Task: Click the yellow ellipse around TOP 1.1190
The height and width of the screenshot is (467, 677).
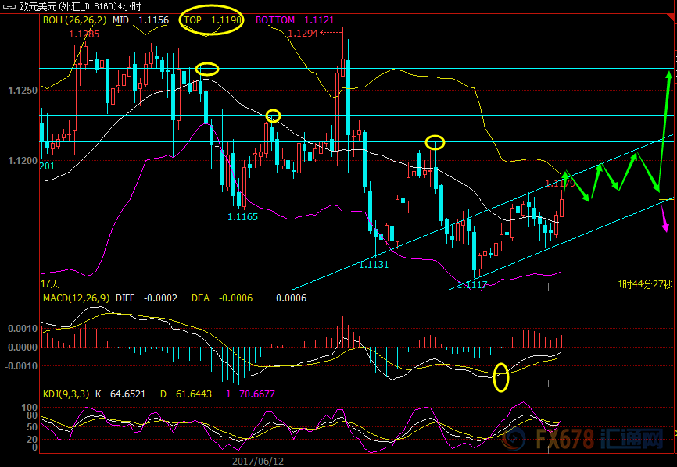Action: pos(212,20)
